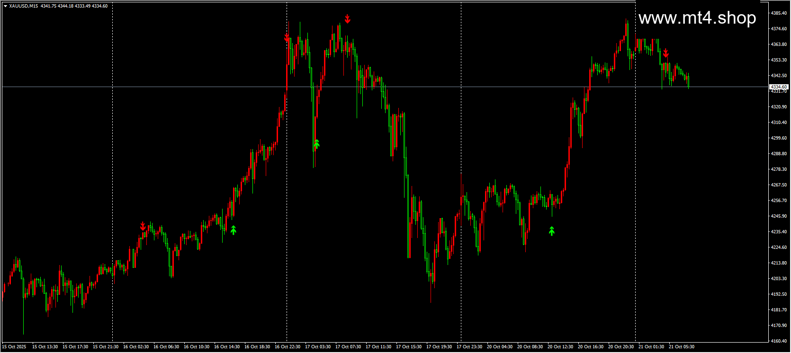Click price level 4310.40 on the price axis

pyautogui.click(x=779, y=123)
